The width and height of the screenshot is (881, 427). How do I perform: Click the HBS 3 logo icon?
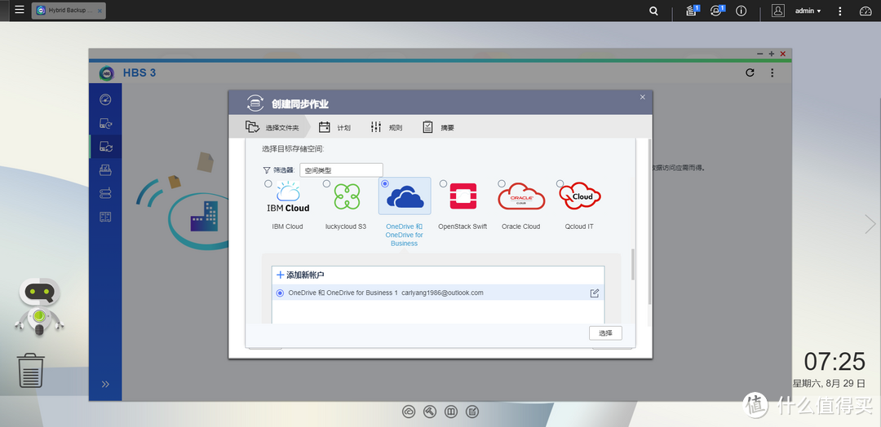point(107,73)
